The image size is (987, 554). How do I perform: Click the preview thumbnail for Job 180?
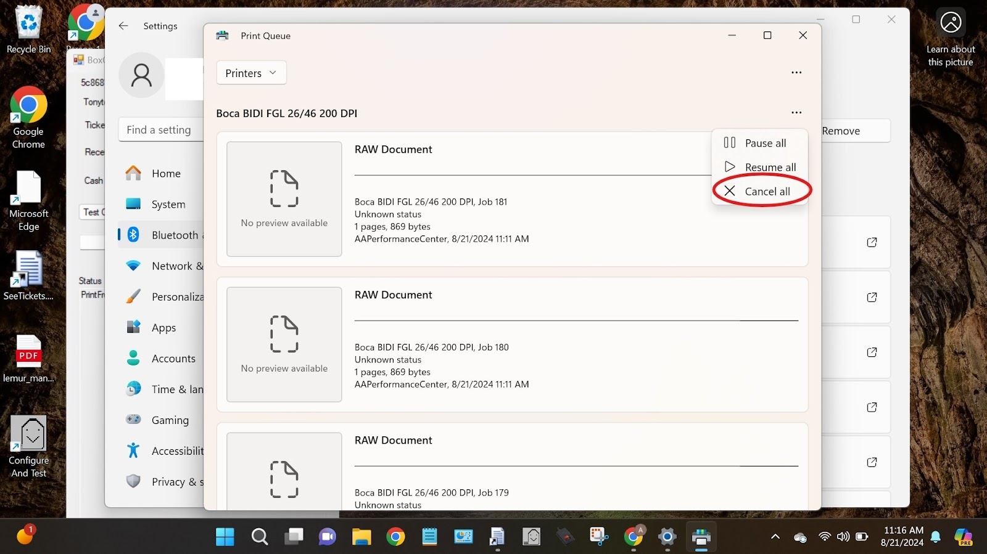tap(284, 344)
